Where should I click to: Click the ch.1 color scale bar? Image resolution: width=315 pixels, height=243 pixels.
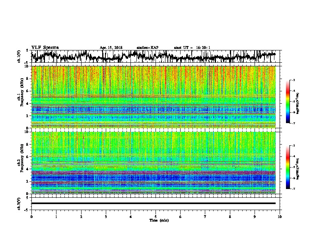(x=288, y=102)
